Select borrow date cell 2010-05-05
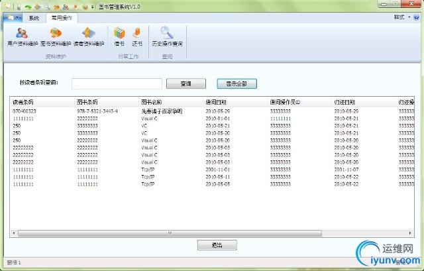This screenshot has height=271, width=424. point(218,184)
